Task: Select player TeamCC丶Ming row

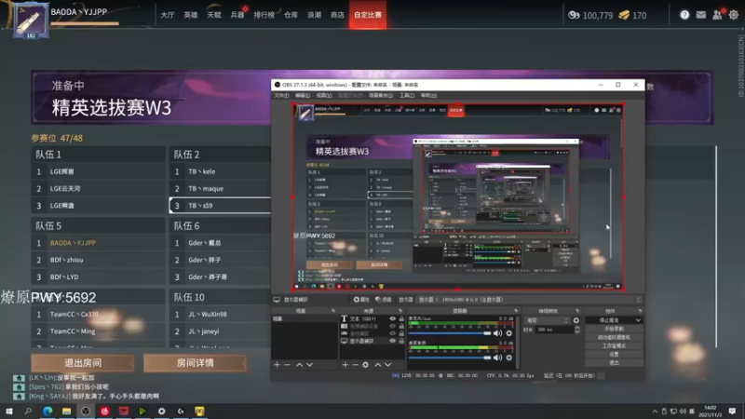Action: tap(98, 331)
